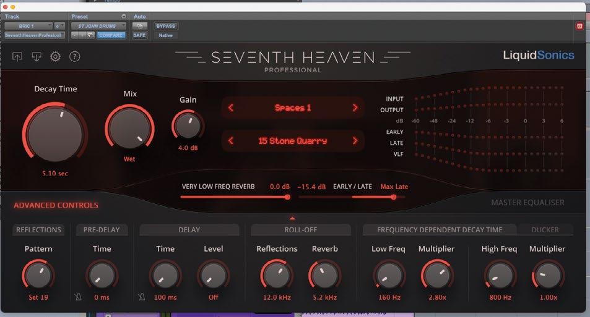Select FREQUENCY DEPENDENT DECAY TIME tab

(x=440, y=229)
